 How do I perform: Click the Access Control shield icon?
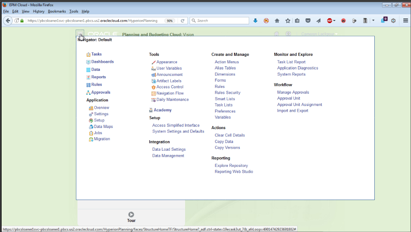(153, 87)
